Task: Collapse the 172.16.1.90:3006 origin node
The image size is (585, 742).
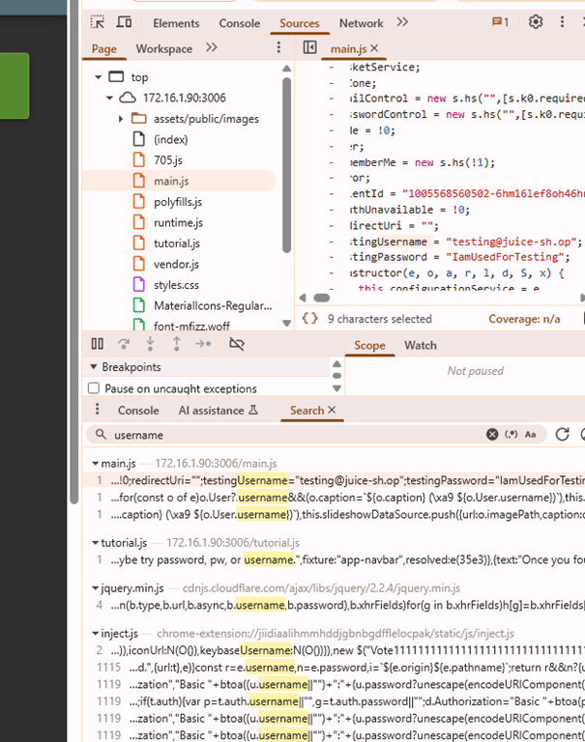Action: pyautogui.click(x=109, y=98)
